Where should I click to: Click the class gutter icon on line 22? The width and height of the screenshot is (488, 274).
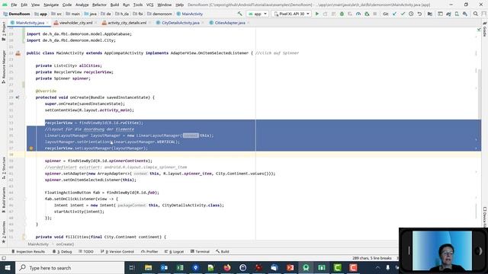click(18, 53)
